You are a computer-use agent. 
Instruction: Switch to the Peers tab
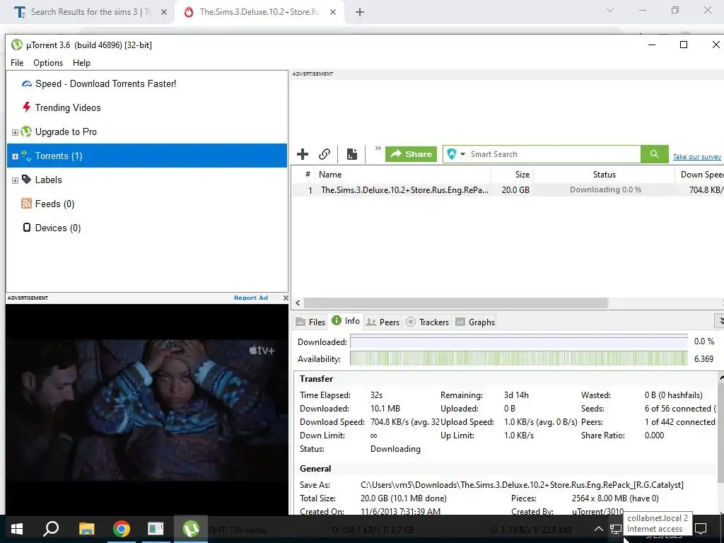(x=383, y=322)
